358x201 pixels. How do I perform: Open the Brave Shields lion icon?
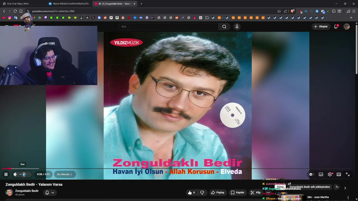292,11
